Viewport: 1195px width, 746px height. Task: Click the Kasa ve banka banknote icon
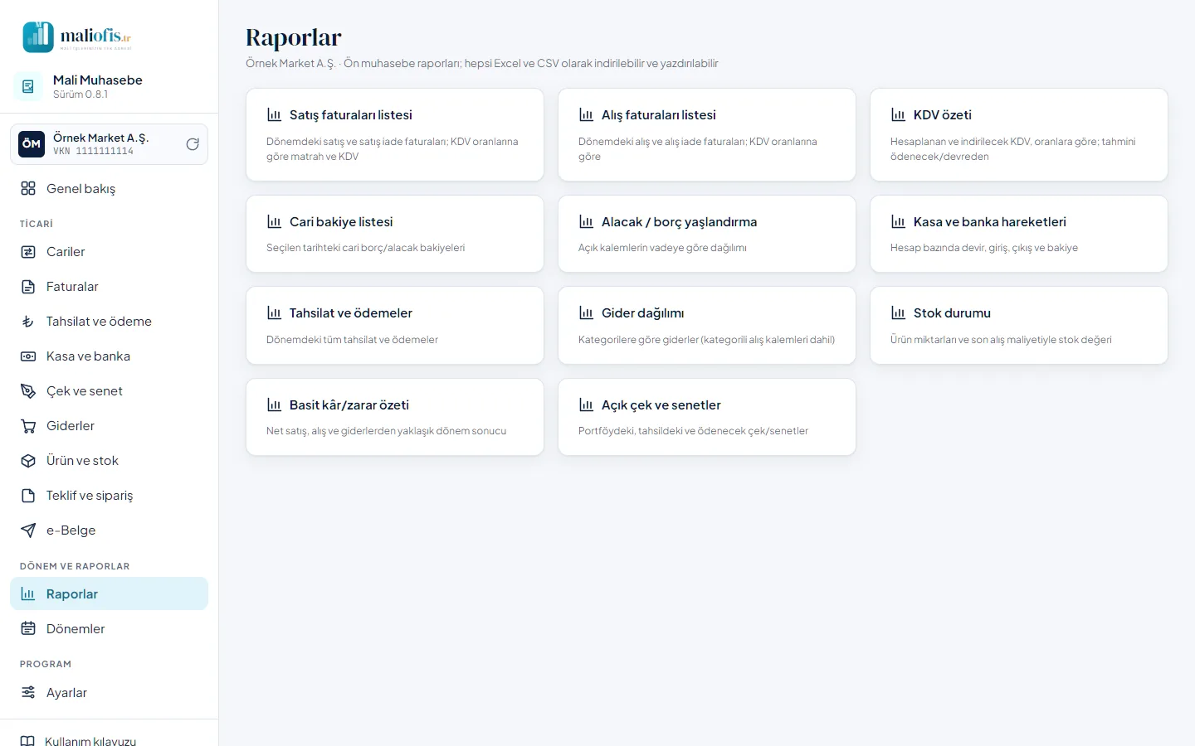28,356
